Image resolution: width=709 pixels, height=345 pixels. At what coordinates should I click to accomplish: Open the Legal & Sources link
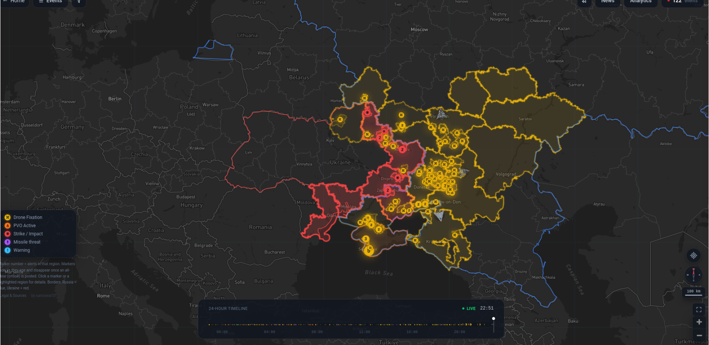pos(13,296)
